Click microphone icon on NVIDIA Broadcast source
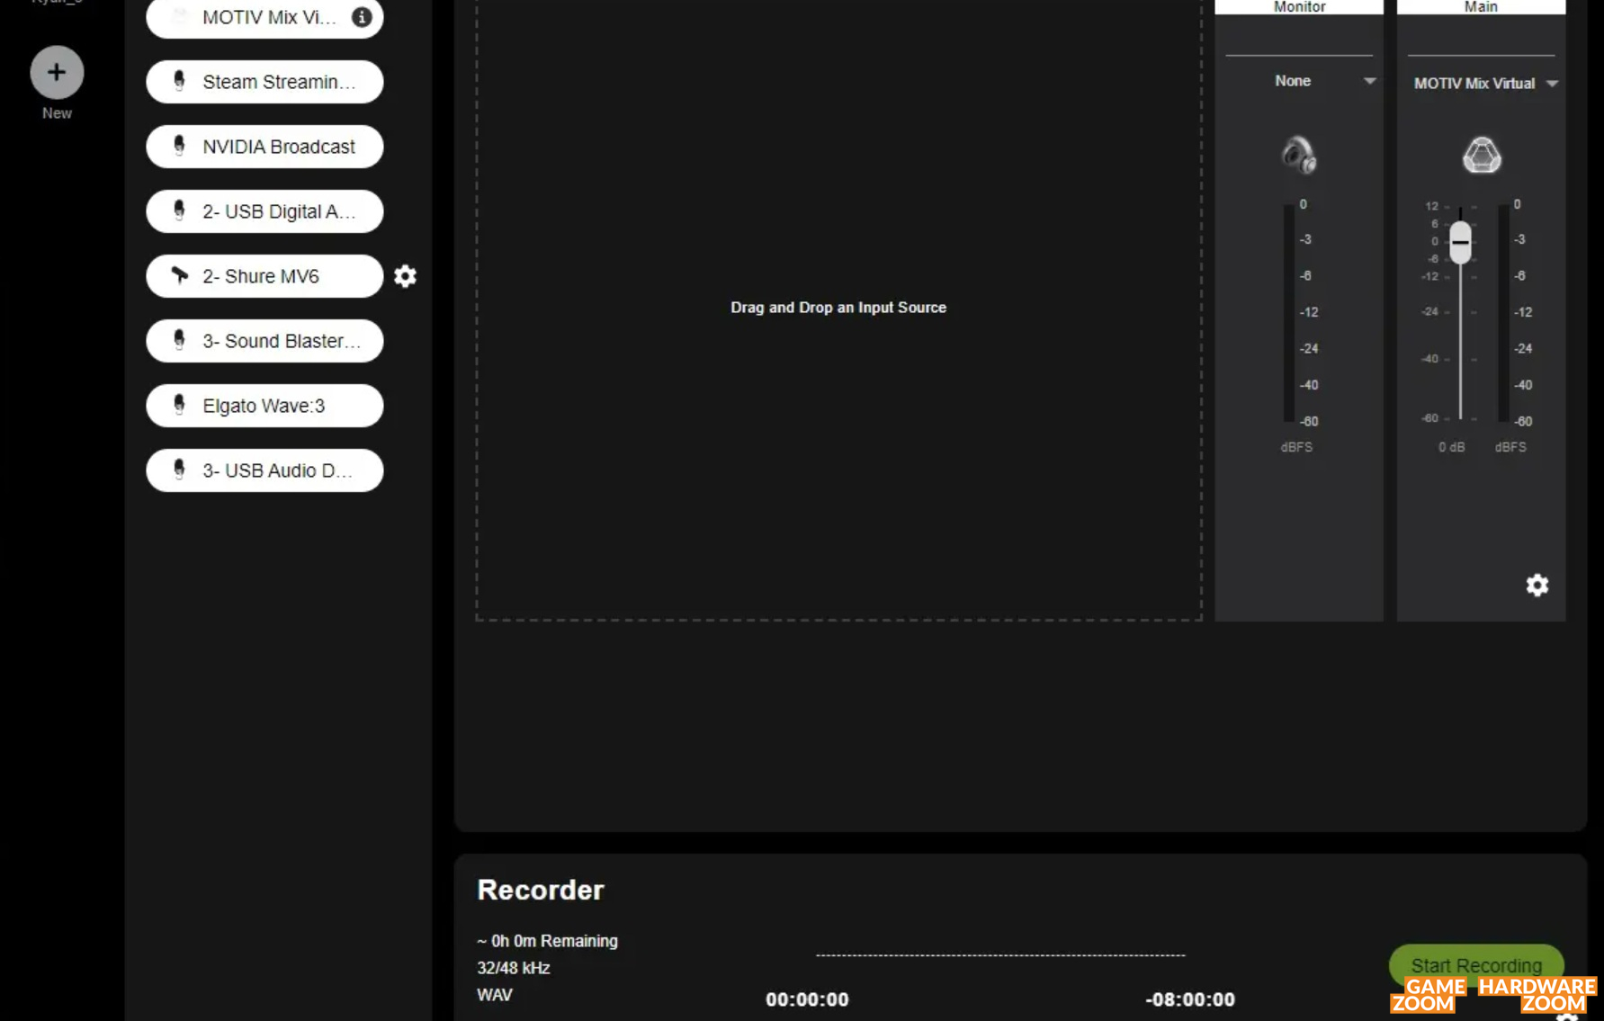 click(179, 146)
